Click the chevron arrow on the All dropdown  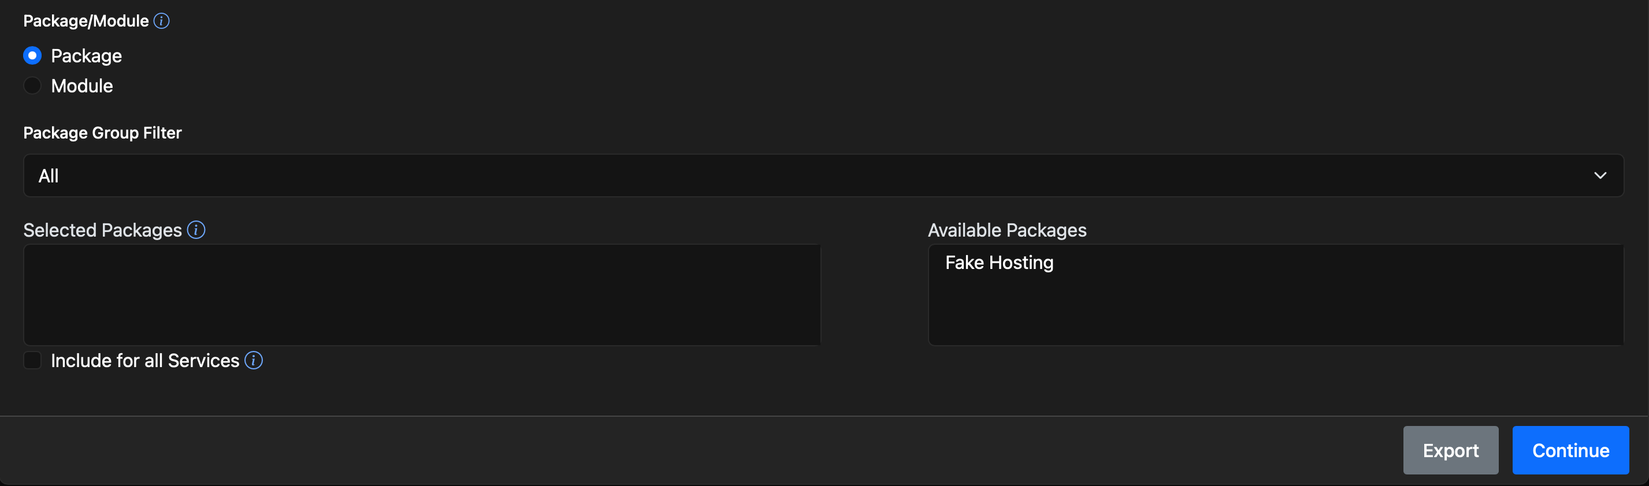tap(1600, 175)
